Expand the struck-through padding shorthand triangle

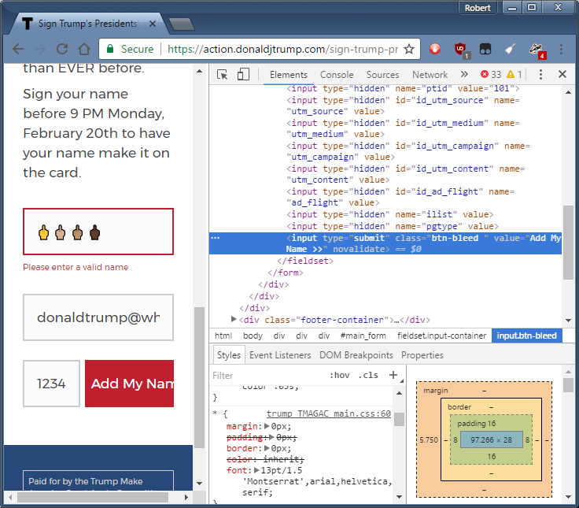coord(271,437)
